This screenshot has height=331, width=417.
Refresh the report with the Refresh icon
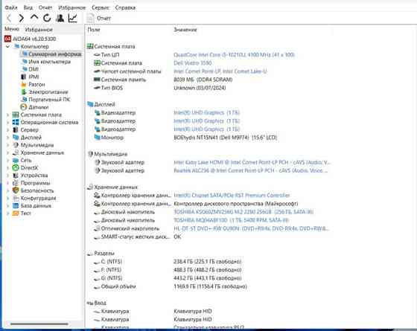47,18
